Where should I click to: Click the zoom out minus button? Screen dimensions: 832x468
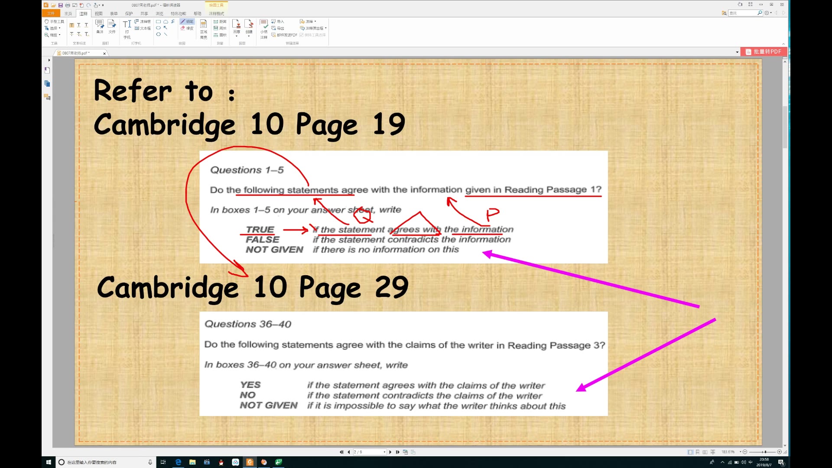click(x=745, y=452)
